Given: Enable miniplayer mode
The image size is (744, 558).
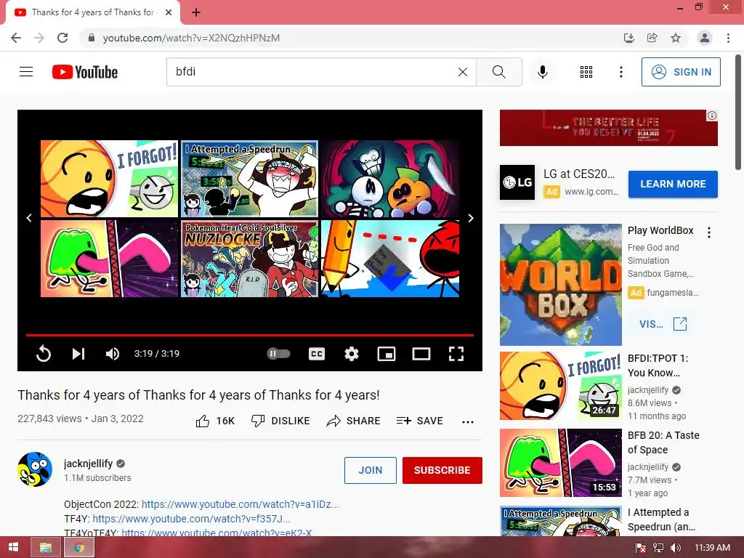Looking at the screenshot, I should tap(387, 354).
